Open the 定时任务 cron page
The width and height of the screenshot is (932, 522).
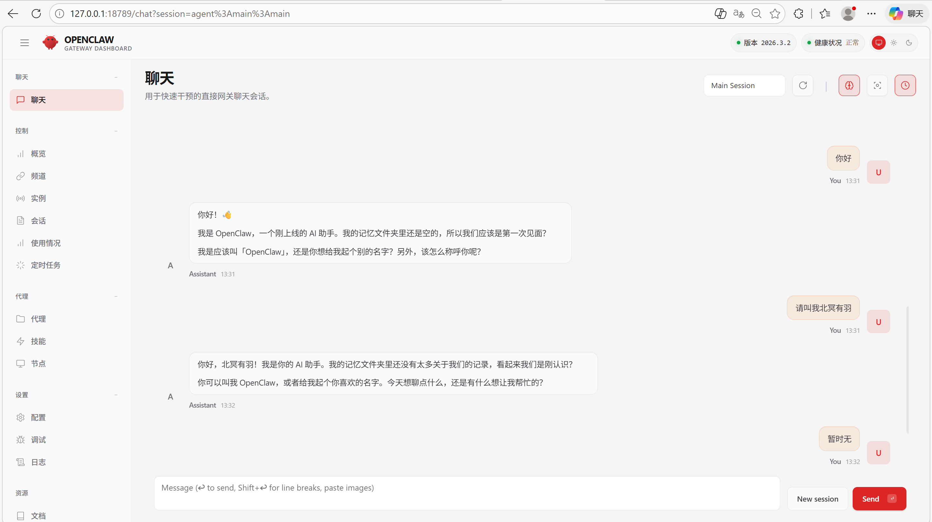[x=45, y=265]
